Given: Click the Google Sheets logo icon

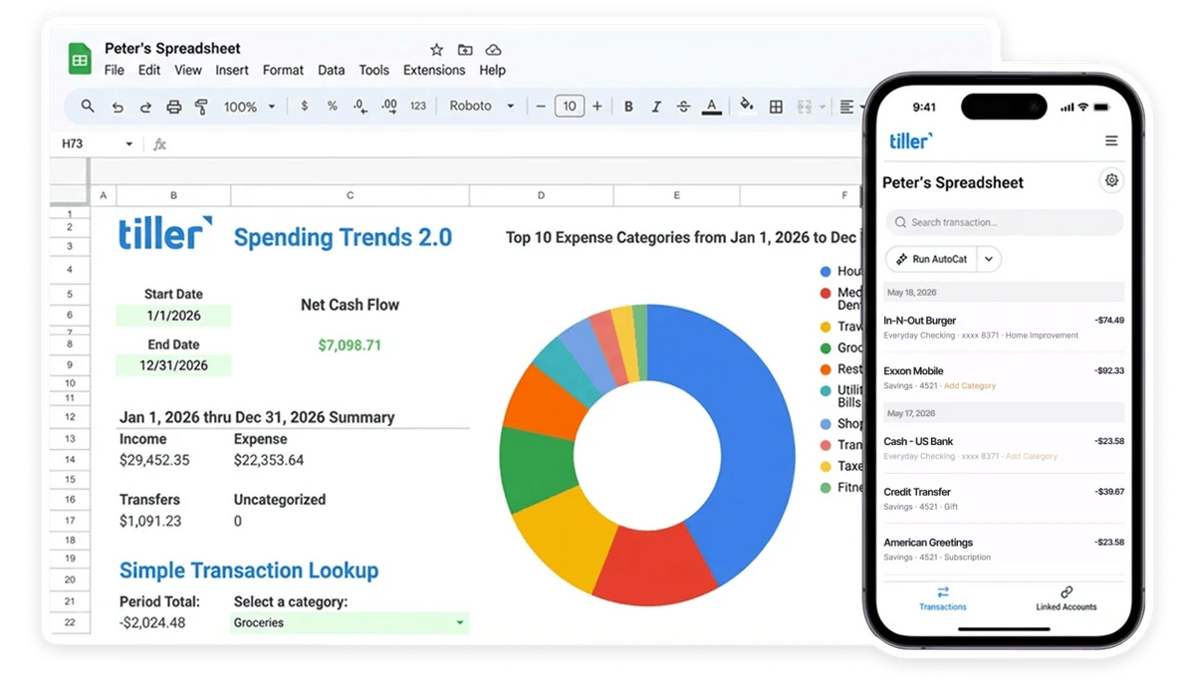Looking at the screenshot, I should coord(80,59).
